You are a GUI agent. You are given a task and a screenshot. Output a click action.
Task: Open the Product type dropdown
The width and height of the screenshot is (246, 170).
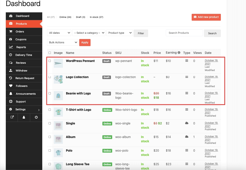[119, 33]
